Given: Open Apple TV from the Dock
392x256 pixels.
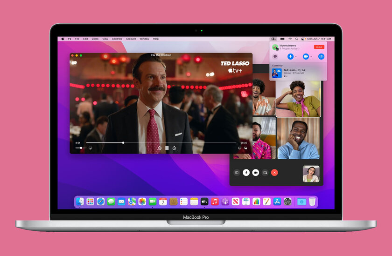Looking at the screenshot, I should (204, 202).
